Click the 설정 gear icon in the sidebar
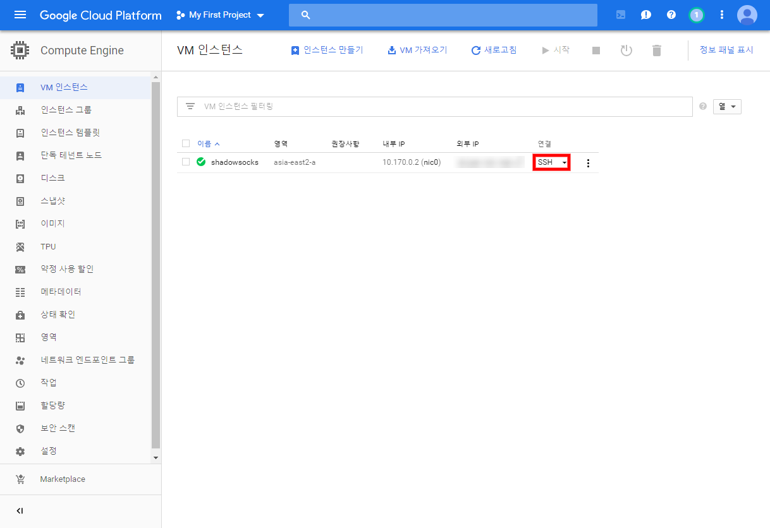This screenshot has width=770, height=528. [20, 451]
